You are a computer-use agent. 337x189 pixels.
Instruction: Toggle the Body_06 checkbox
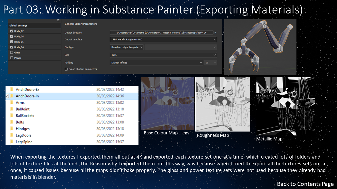point(12,47)
